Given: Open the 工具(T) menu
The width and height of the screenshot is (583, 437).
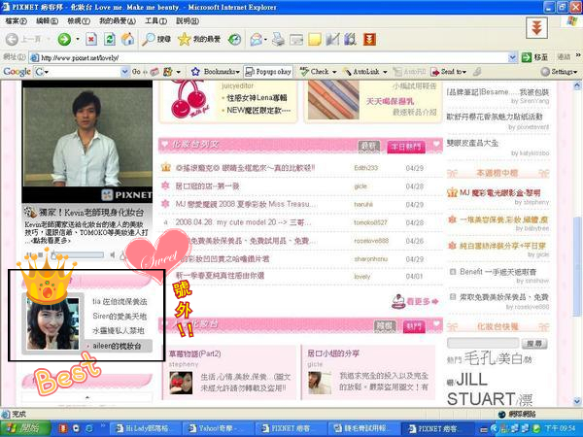Looking at the screenshot, I should tap(155, 21).
